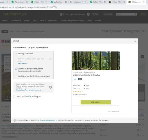The width and height of the screenshot is (148, 140).
Task: Click HIKING TRAIL · ÄKÄSLOMPOLO label
Action: [84, 72]
